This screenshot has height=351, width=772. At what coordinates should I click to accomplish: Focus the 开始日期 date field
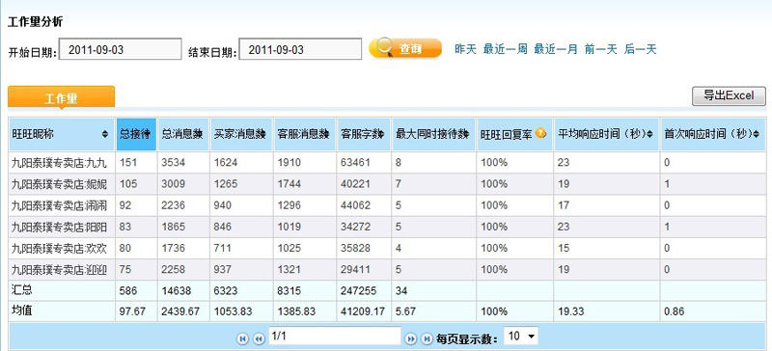[120, 49]
